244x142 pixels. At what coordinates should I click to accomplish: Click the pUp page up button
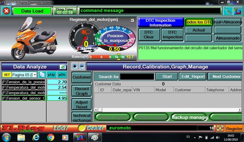(x=51, y=75)
